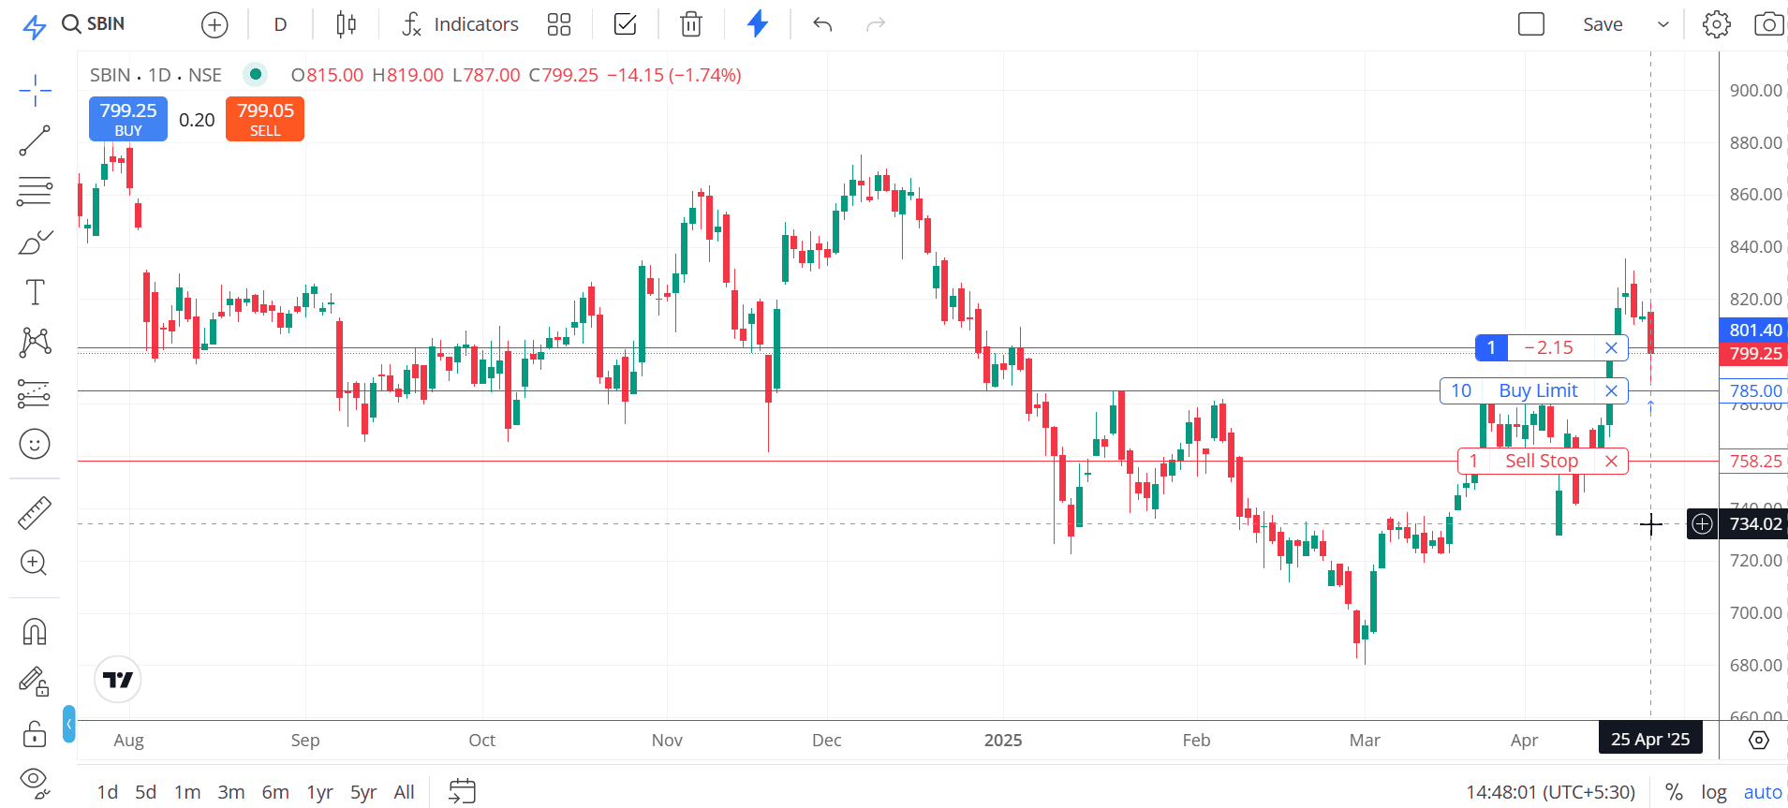Open the emoji icons tool
Screen dimensions: 1788x808
35,444
